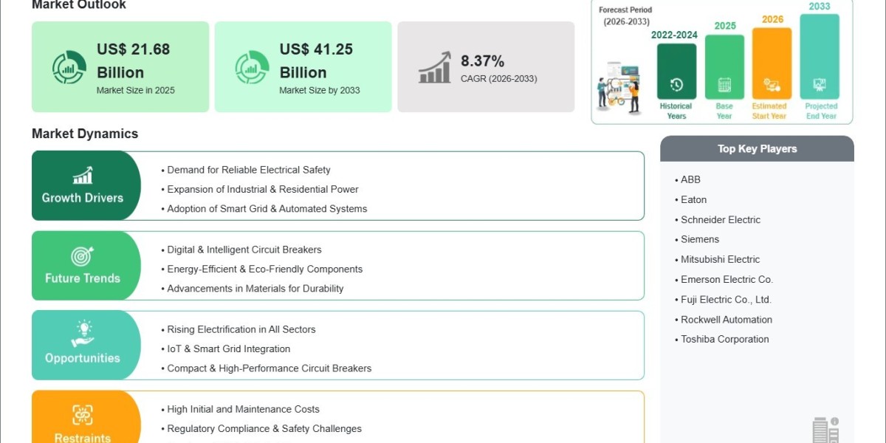Click 'Energy-Efficient & Eco-Friendly Components'

[265, 269]
